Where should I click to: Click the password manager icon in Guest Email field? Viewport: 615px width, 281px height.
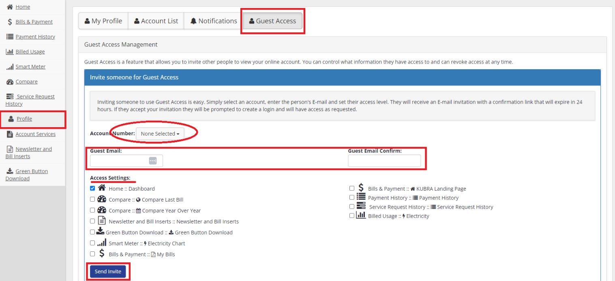(x=152, y=161)
